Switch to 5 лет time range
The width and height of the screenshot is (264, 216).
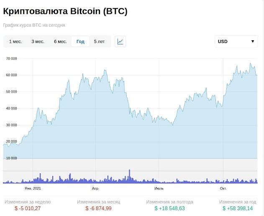[x=99, y=42]
